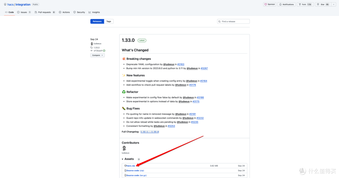Viewport: 339px width, 178px height.
Task: Fork the repository
Action: [x=305, y=4]
